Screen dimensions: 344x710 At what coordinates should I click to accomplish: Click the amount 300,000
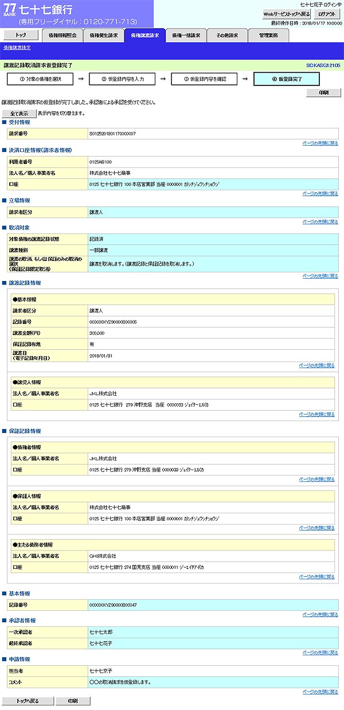click(x=97, y=333)
